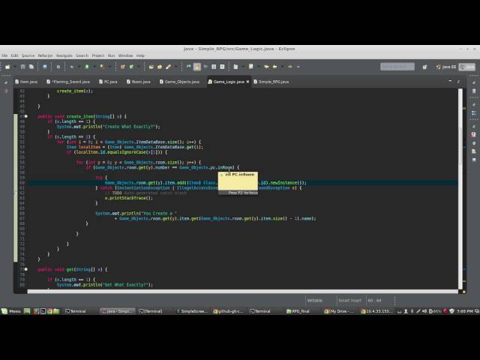Screen dimensions: 480x360
Task: Open the Refactor menu
Action: tap(45, 55)
